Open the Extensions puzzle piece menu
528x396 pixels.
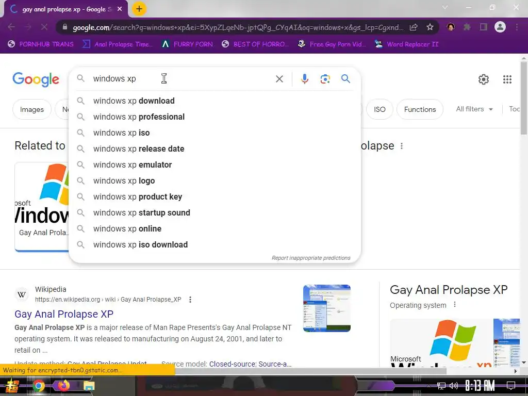tap(467, 27)
